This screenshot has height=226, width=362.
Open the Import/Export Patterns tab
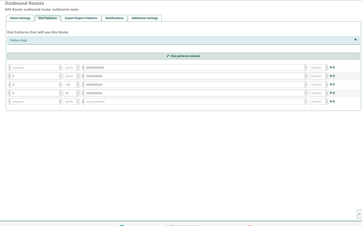(x=81, y=18)
